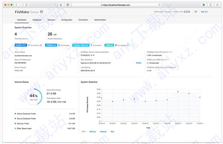
Task: Click the info icon beside FileMaker Pro connections
Action: 41,45
